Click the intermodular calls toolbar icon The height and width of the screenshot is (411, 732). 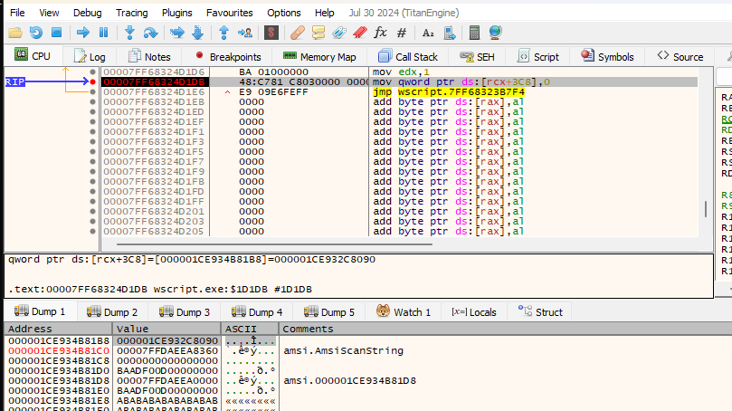tap(449, 33)
